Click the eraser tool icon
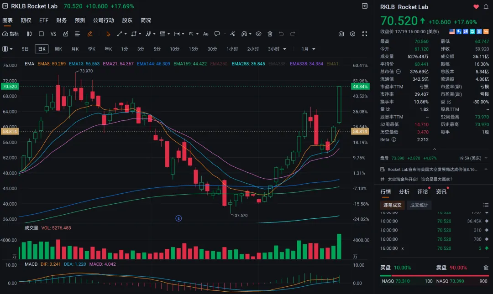This screenshot has width=493, height=294. coord(233,34)
